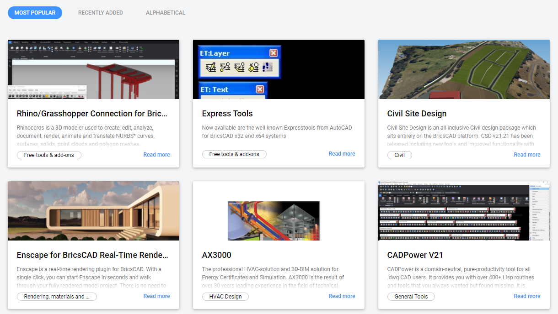558x314 pixels.
Task: Read more about Civil Site Design
Action: pos(527,155)
